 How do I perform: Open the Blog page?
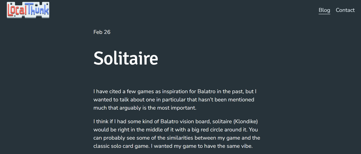click(x=324, y=10)
